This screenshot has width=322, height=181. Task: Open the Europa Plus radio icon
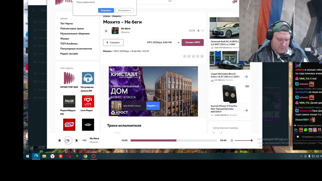click(69, 125)
